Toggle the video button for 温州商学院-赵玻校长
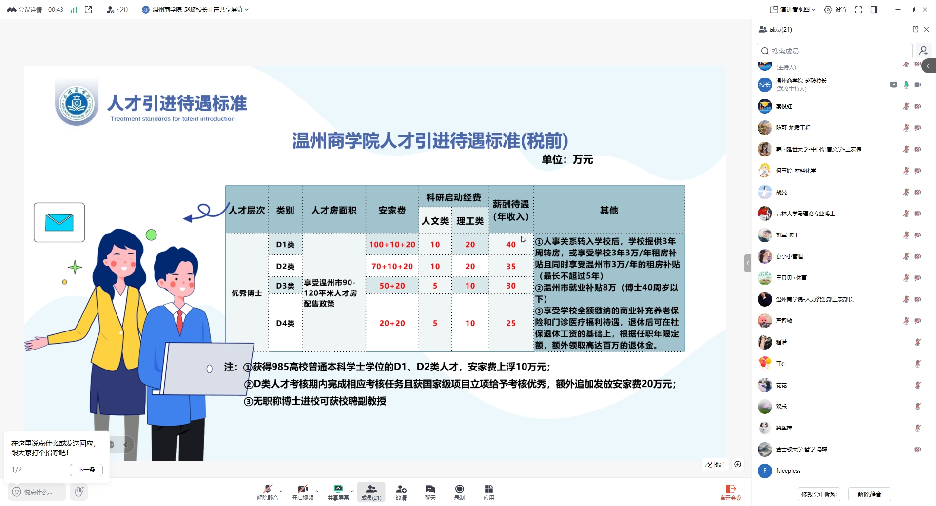 (918, 85)
